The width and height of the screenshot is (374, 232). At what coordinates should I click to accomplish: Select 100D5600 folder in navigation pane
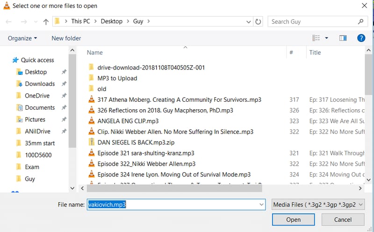pos(38,155)
